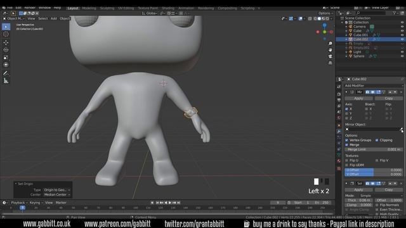Select the Scale tool
Image resolution: width=406 pixels, height=228 pixels.
tap(6, 58)
